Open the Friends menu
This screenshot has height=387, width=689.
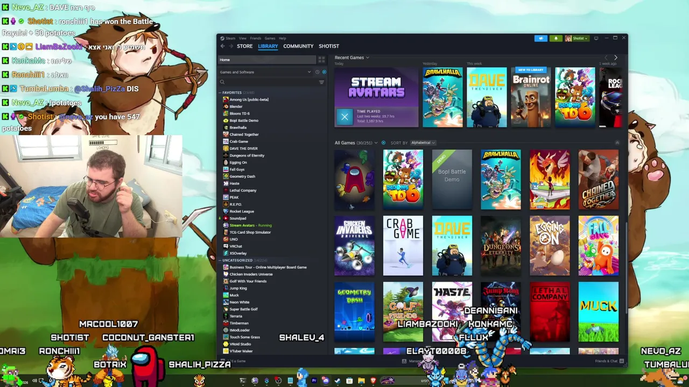[x=255, y=38]
